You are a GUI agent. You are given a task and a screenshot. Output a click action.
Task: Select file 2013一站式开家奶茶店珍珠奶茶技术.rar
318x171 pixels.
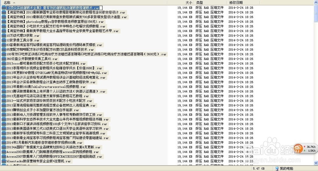click(49, 100)
